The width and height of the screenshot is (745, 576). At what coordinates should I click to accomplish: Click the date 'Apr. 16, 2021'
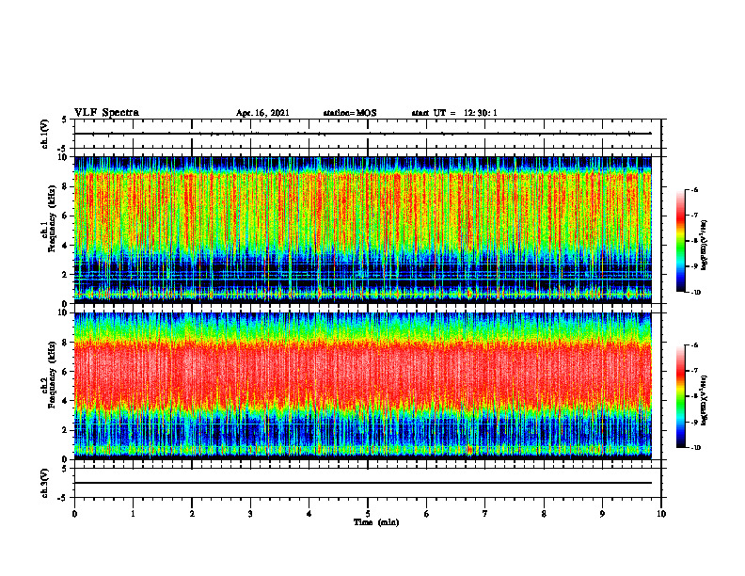point(262,113)
